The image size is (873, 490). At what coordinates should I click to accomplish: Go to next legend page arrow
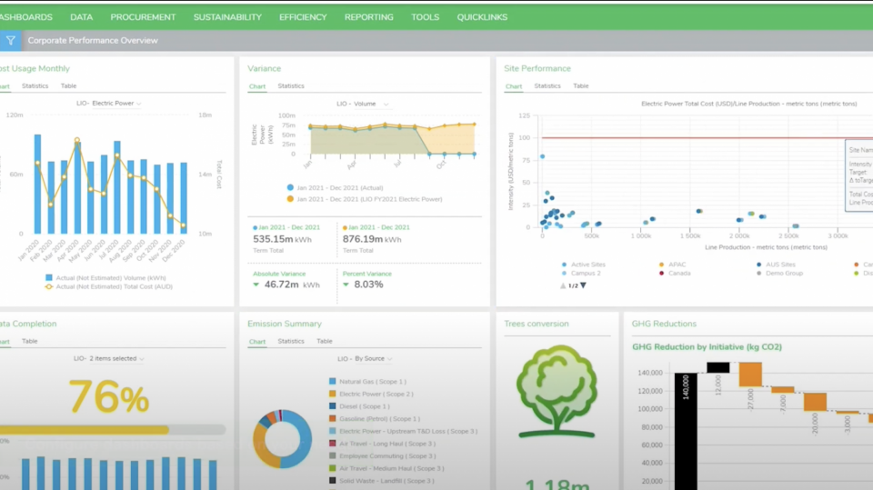coord(584,285)
